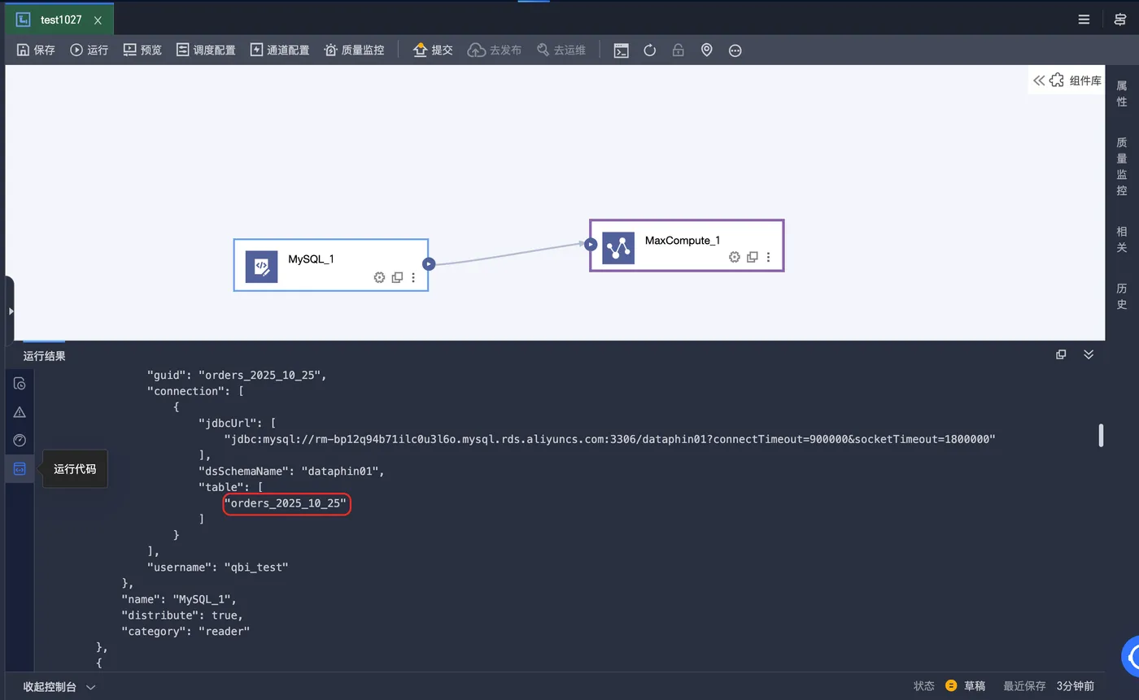Open 预览 preview from toolbar

[x=142, y=50]
